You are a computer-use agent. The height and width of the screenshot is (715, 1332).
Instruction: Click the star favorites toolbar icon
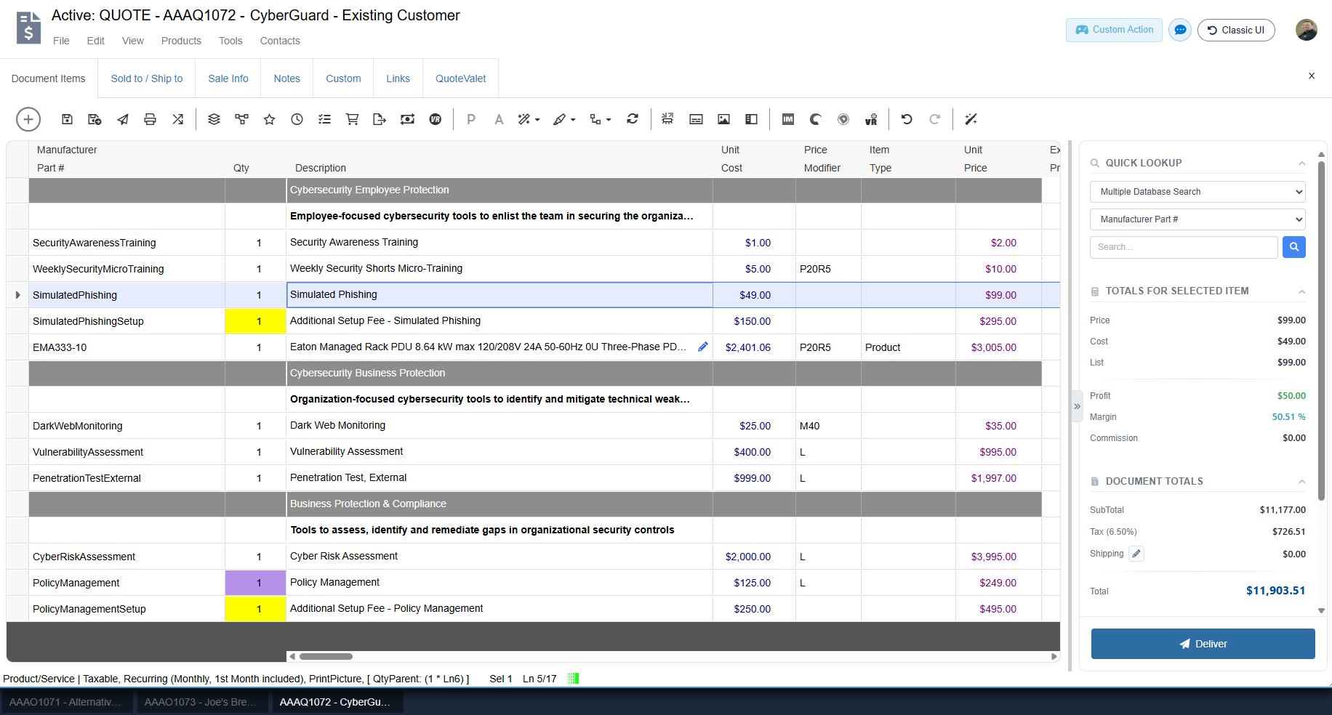coord(269,119)
